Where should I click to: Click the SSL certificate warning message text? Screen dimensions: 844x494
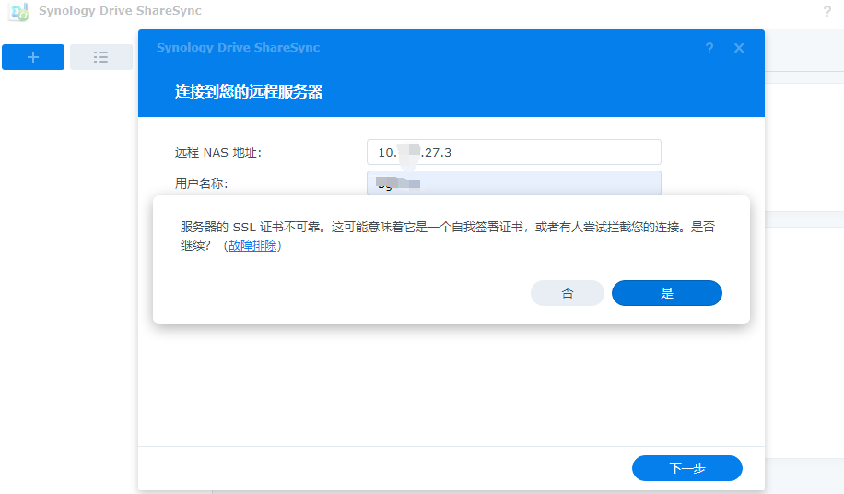[447, 236]
